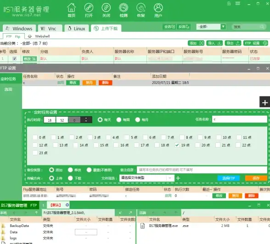Go forward in the remote pane
The width and height of the screenshot is (270, 244).
(164, 213)
